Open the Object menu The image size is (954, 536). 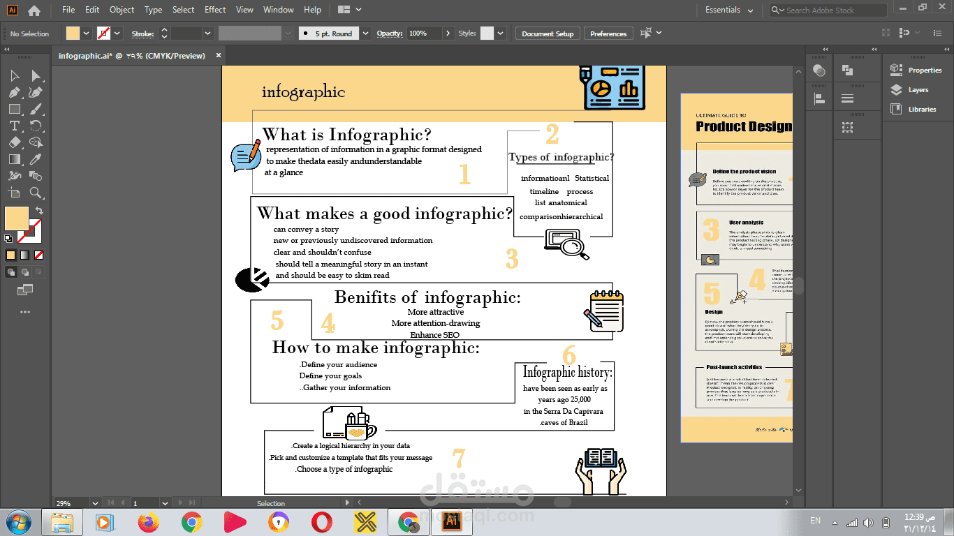pyautogui.click(x=122, y=10)
